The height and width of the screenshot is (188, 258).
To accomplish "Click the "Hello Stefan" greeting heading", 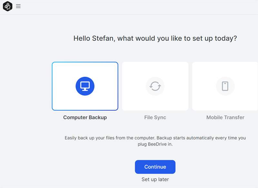I will coord(155,38).
